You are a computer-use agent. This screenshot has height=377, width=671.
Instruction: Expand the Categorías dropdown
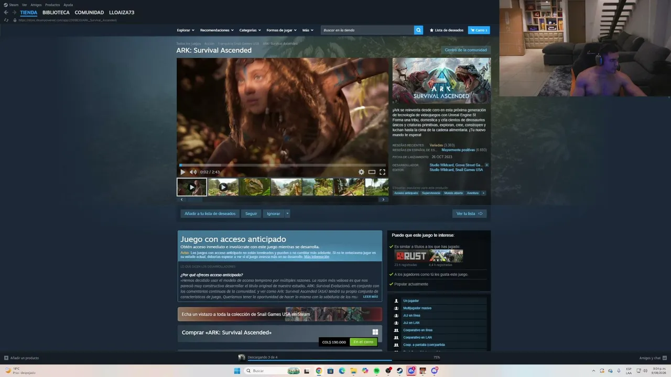250,30
